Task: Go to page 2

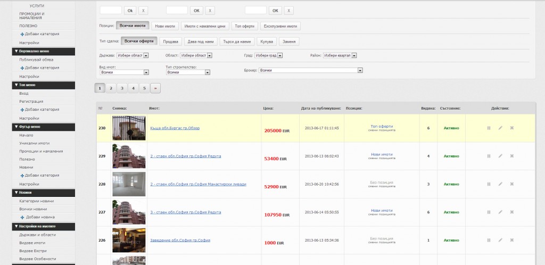Action: pos(111,88)
